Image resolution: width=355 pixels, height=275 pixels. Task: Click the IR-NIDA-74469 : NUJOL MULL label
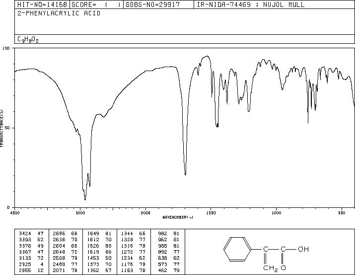(250, 4)
